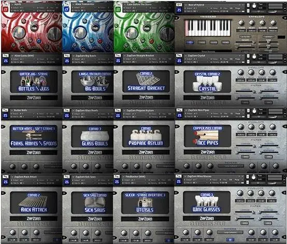Click the ZS logo in ZapZorn Nice Pipes header
The width and height of the screenshot is (287, 244).
click(x=179, y=116)
